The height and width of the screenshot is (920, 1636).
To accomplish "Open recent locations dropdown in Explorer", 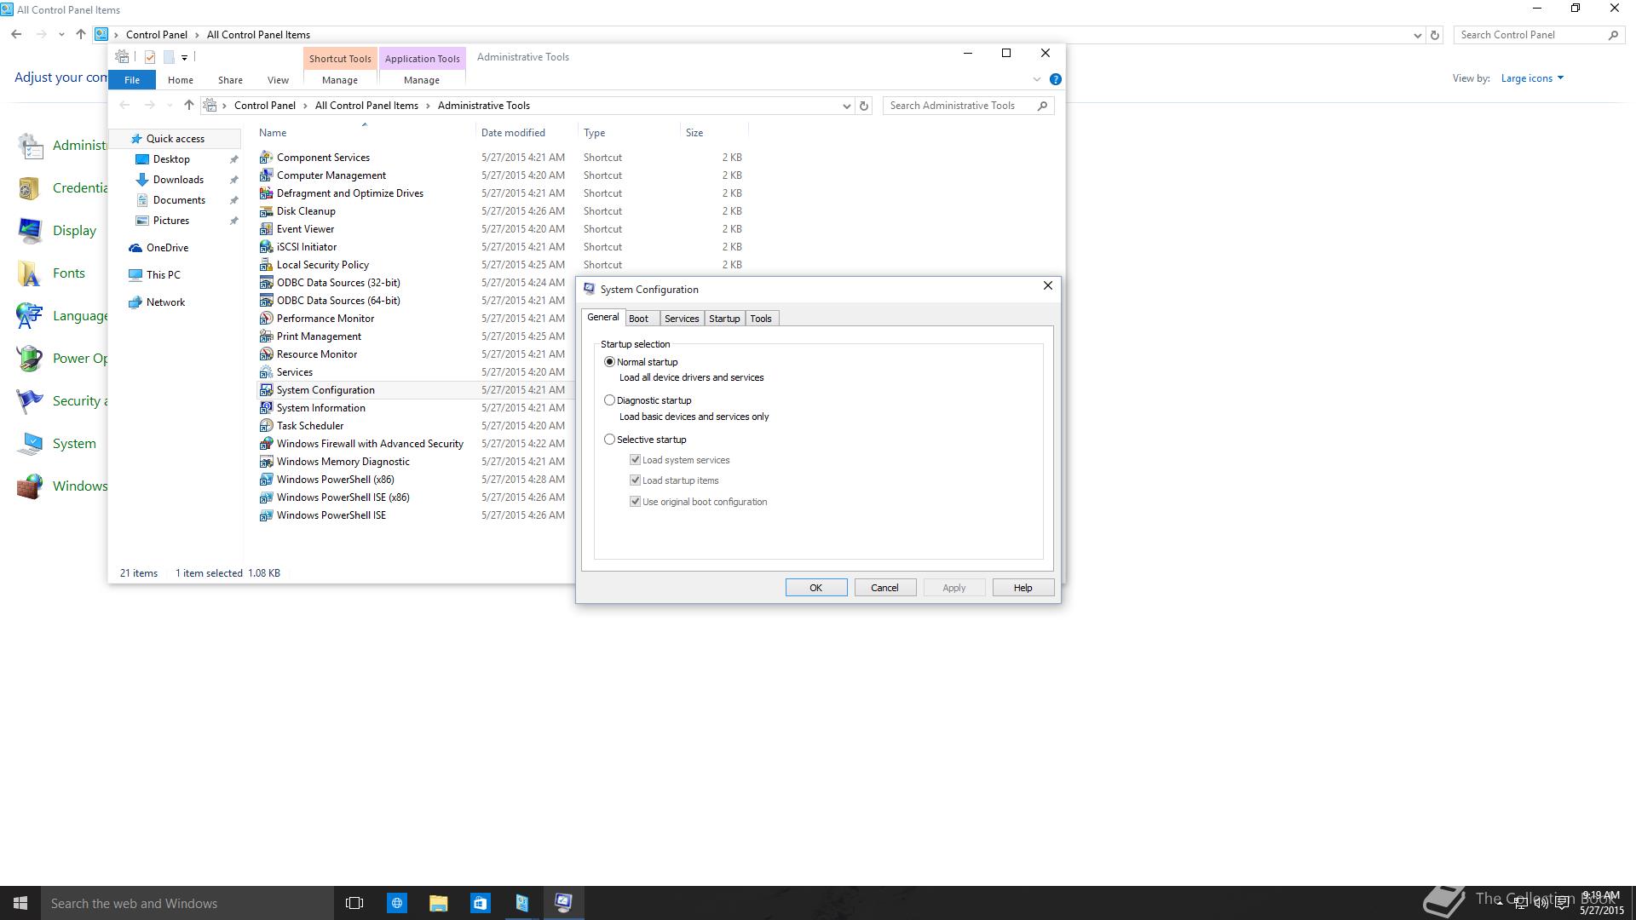I will pos(169,106).
